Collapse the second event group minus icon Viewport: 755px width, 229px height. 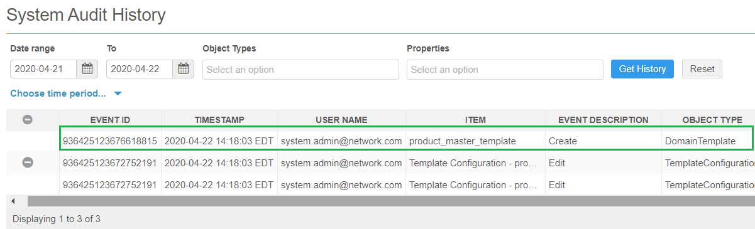point(28,162)
